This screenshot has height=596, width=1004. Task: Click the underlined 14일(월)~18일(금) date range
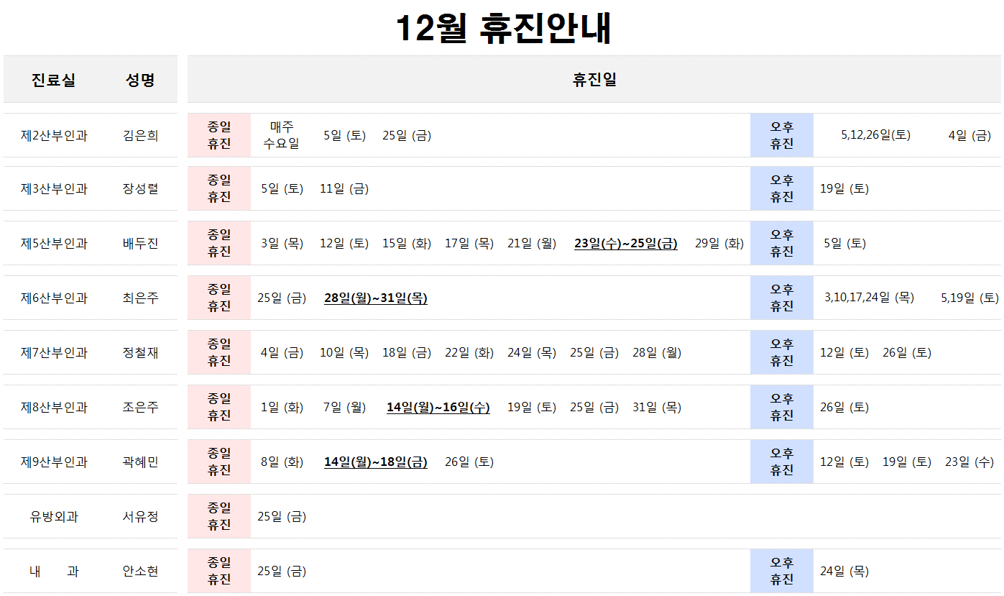pyautogui.click(x=376, y=462)
